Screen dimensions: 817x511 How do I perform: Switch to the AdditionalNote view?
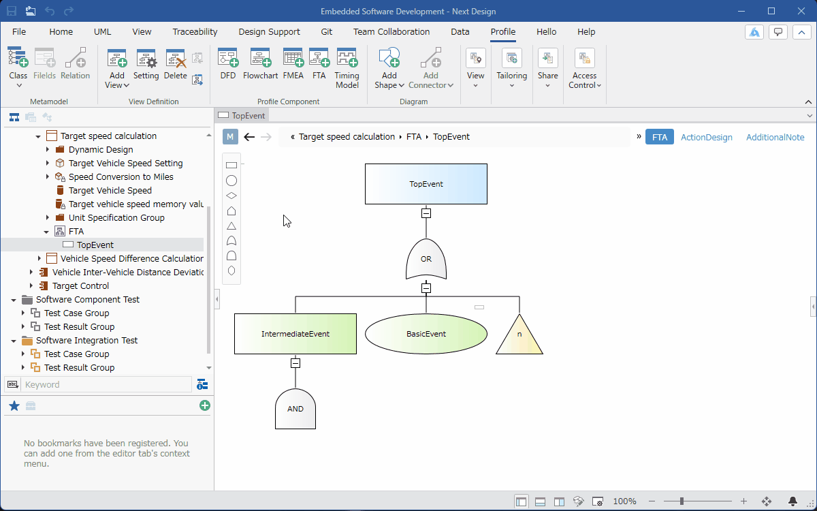(x=775, y=138)
